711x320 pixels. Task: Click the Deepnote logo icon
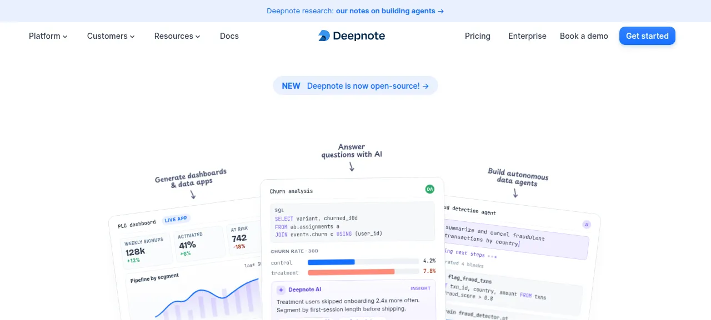coord(324,36)
